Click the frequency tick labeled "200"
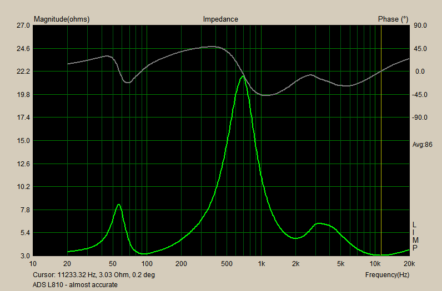The height and width of the screenshot is (291, 442). 181,264
